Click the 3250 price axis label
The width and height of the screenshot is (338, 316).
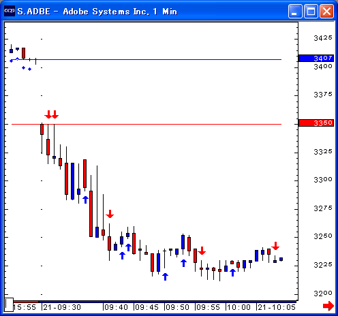[x=323, y=236]
